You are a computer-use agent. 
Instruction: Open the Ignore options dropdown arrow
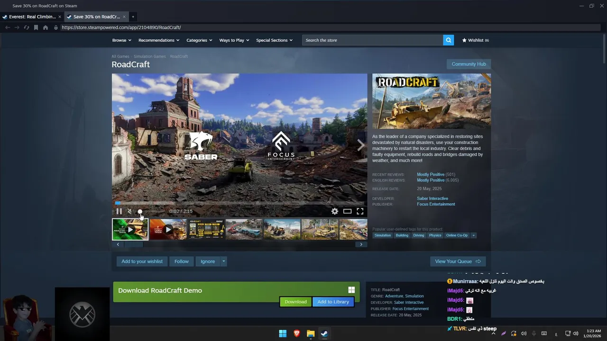click(x=223, y=261)
